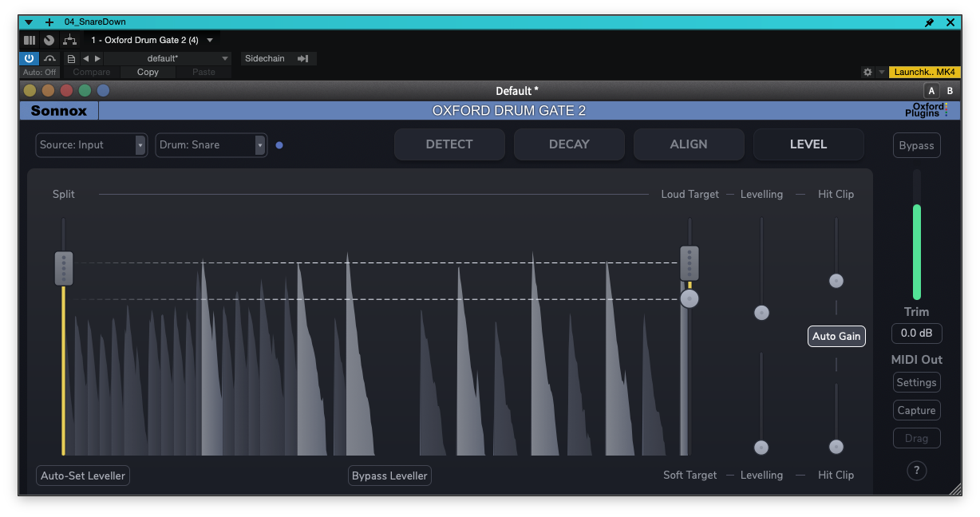980x517 pixels.
Task: Click the Sonnox logo
Action: [59, 111]
